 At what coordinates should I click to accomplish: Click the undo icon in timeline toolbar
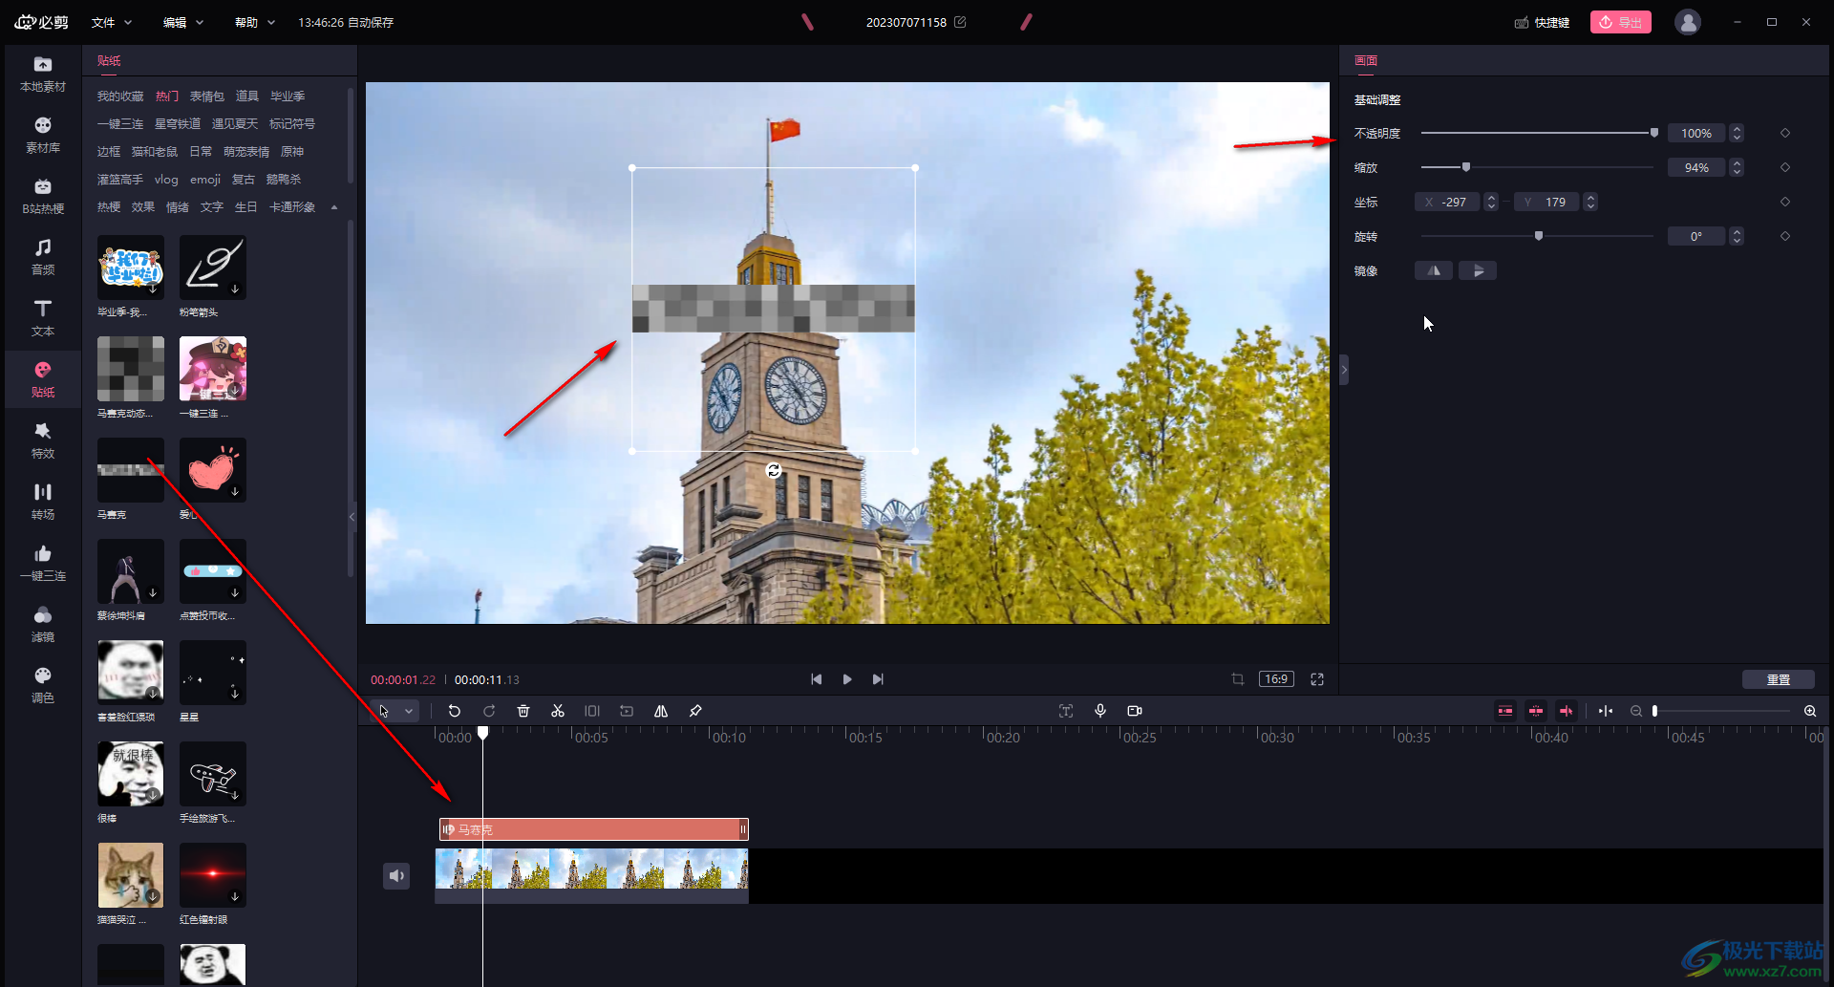pyautogui.click(x=455, y=711)
